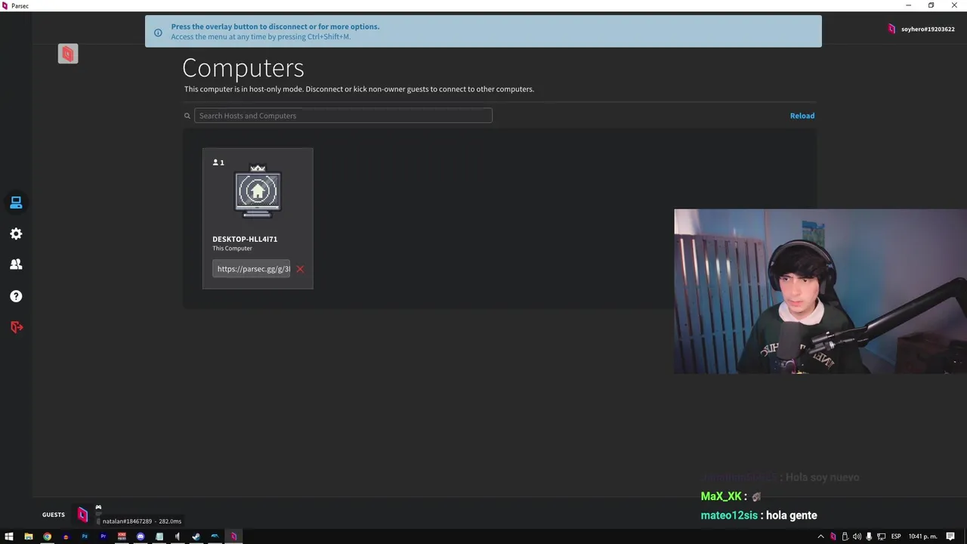The height and width of the screenshot is (544, 967).
Task: Open Google Chrome from the taskbar
Action: tap(47, 536)
